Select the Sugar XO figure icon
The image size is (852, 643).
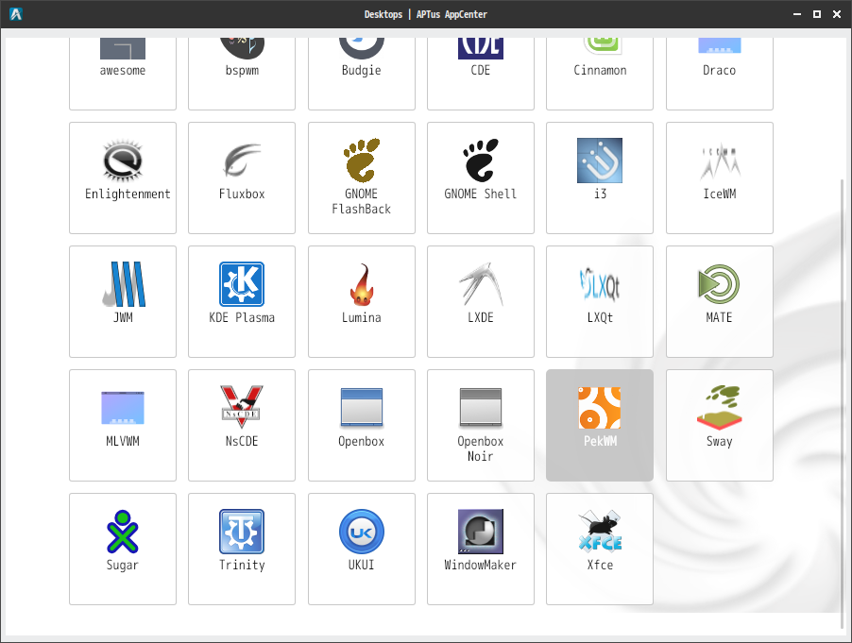click(x=123, y=532)
